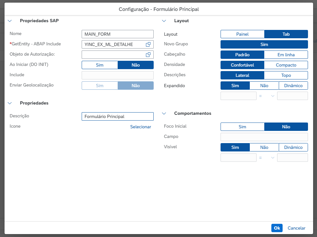Screen dimensions: 317x237
Task: Click the Propriedades SAP heading text
Action: 39,21
